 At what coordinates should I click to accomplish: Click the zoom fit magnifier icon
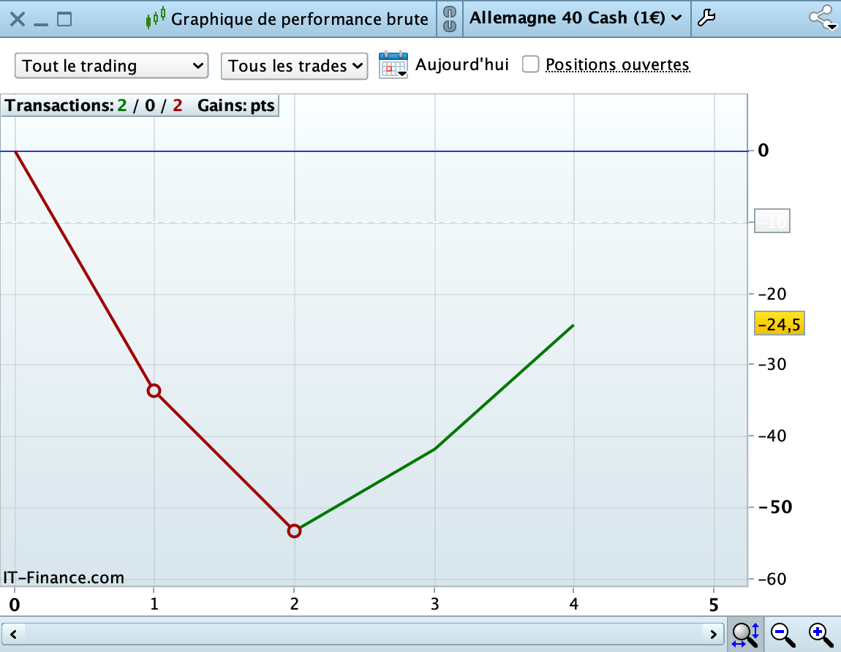click(745, 635)
